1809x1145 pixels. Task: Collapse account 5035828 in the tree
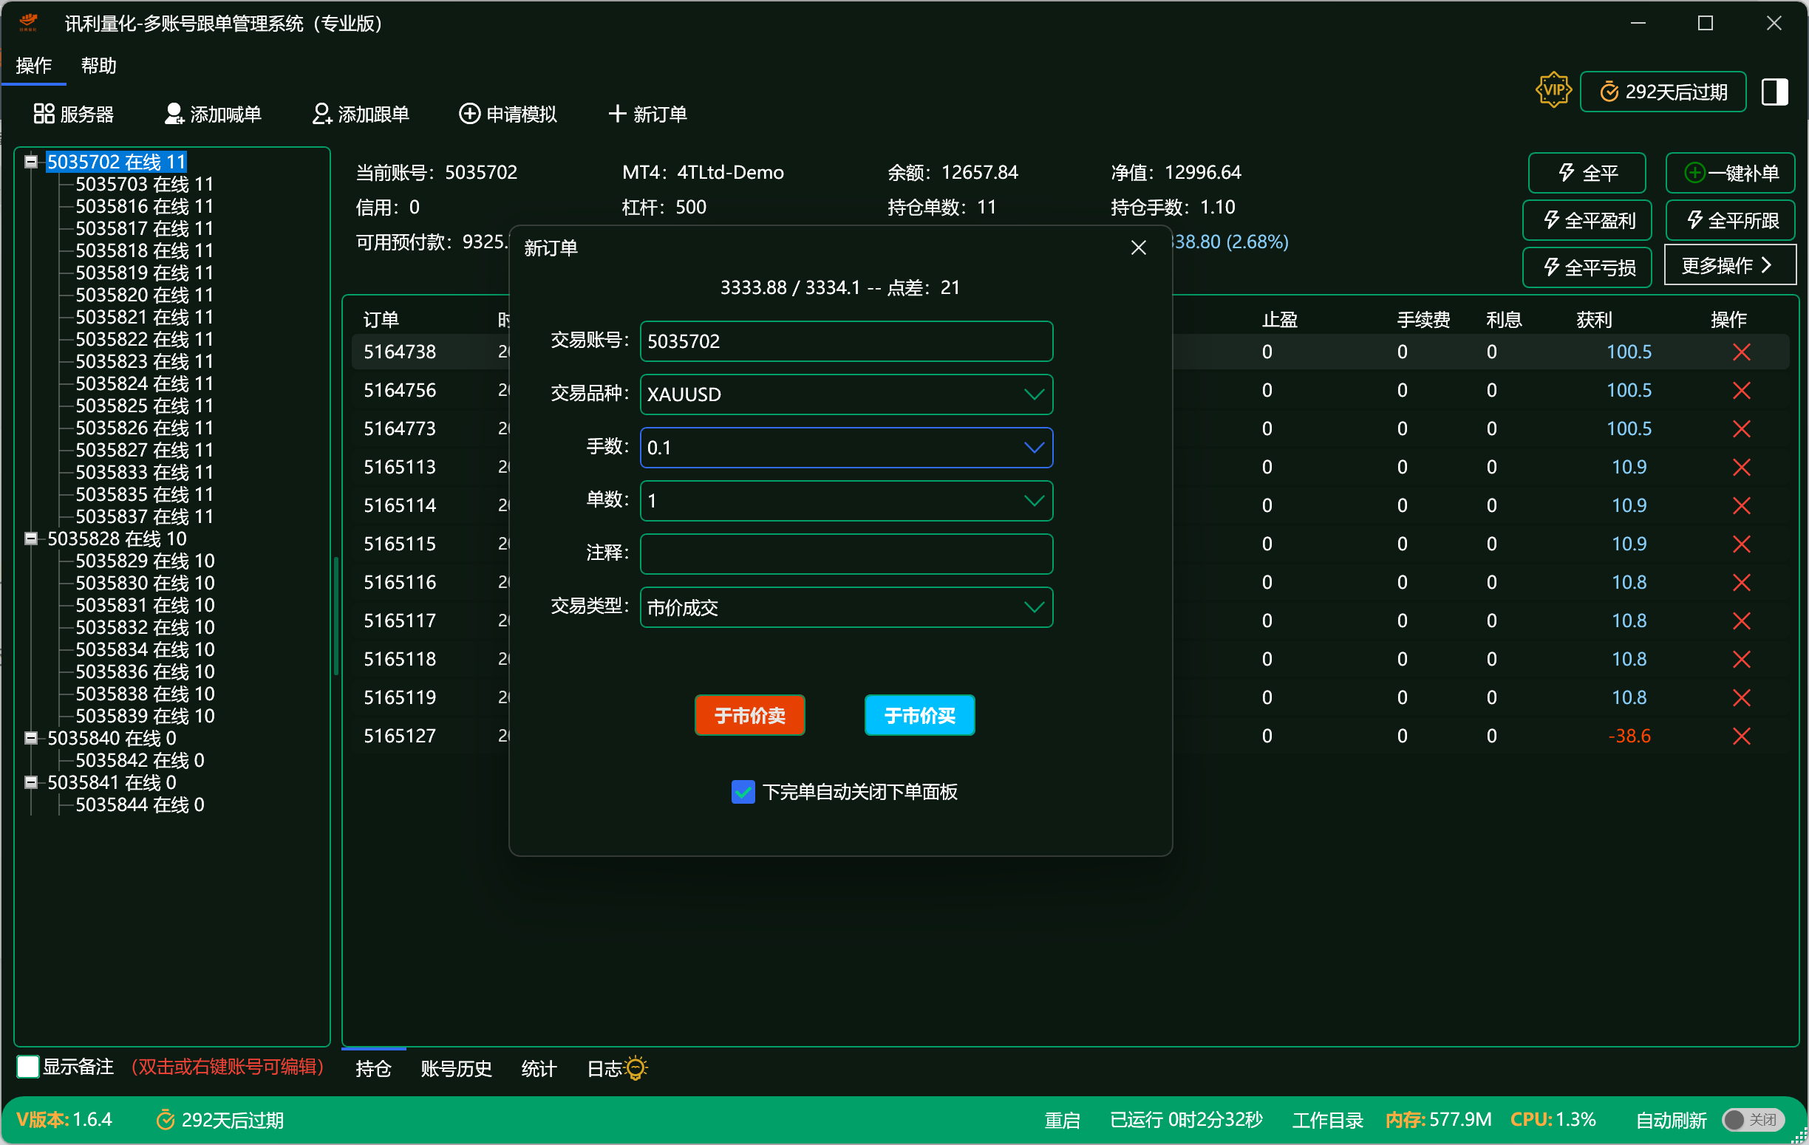point(31,539)
